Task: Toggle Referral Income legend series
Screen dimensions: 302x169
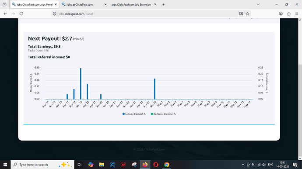Action: [163, 114]
